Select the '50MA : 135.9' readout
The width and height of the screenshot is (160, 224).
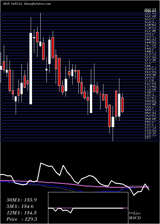click(x=21, y=200)
